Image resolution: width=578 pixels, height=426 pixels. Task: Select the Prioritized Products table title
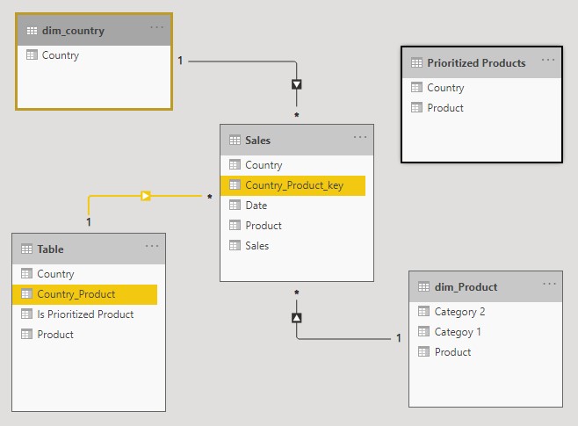tap(476, 63)
